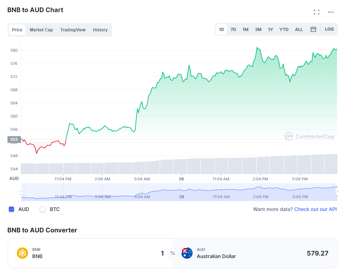Viewport: 344px width, 273px height.
Task: Open the History tab
Action: click(100, 30)
